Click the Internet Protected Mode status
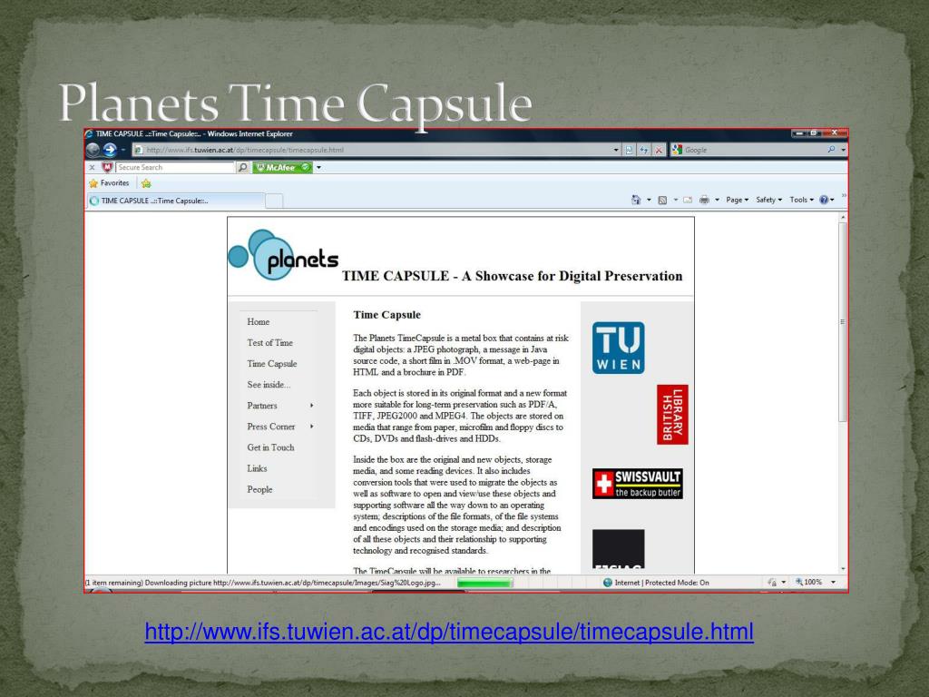Screen dimensions: 929x697 coord(656,583)
